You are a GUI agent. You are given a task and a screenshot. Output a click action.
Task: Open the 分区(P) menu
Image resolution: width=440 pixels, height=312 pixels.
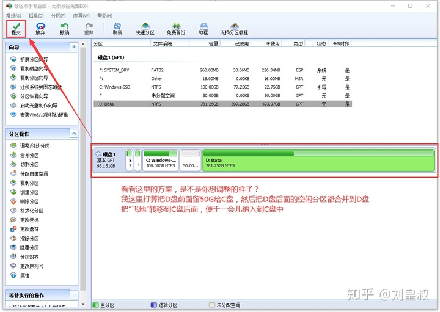59,16
